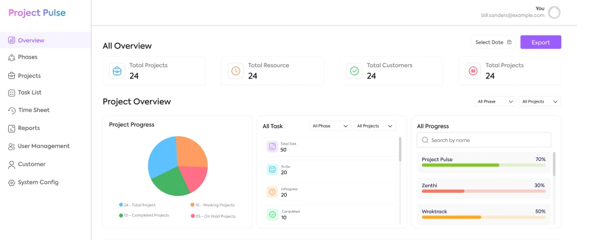The image size is (598, 240).
Task: Click the 05 - On Hold Projects legend entry
Action: tap(213, 216)
